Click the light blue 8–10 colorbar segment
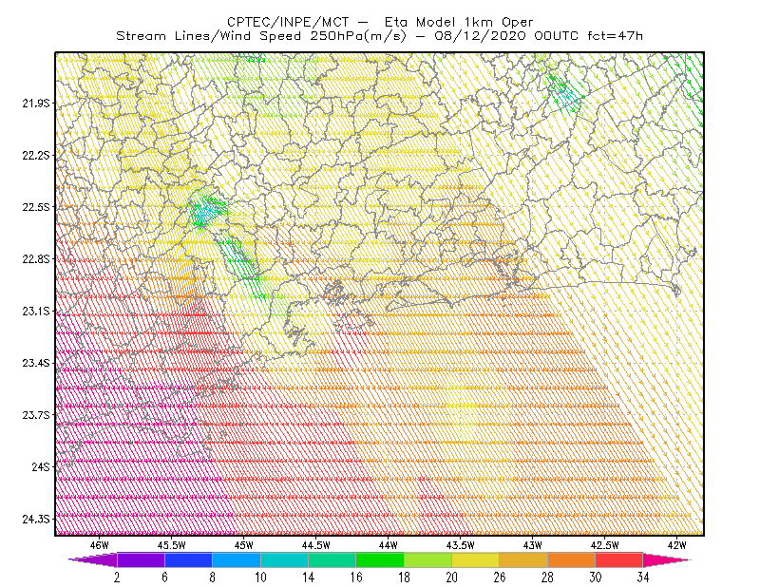Screen dimensions: 760x587 click(237, 559)
